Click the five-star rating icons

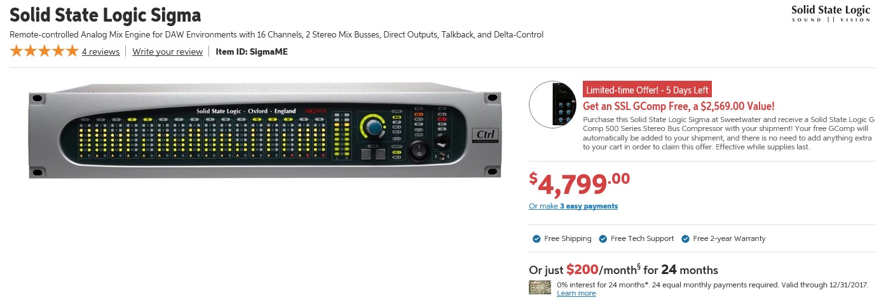pyautogui.click(x=44, y=51)
